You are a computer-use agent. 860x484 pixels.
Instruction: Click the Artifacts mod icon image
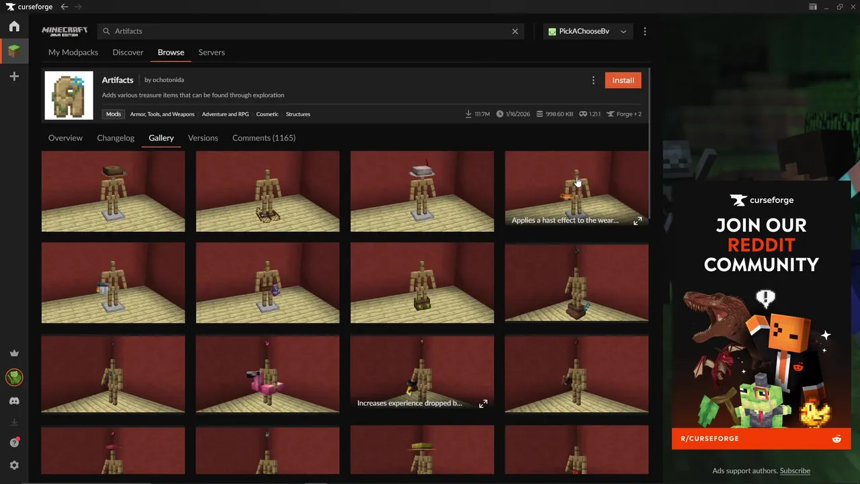[x=69, y=95]
